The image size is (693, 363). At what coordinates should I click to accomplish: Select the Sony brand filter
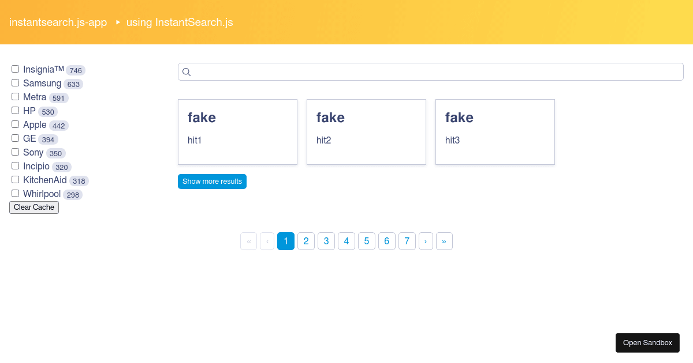tap(15, 152)
